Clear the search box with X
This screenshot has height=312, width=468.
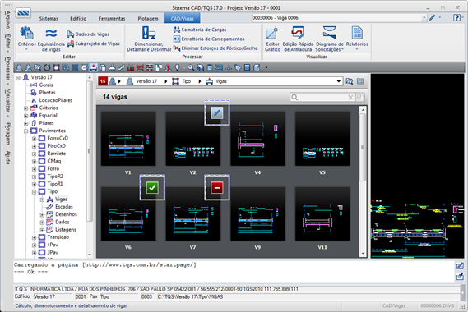pyautogui.click(x=350, y=97)
